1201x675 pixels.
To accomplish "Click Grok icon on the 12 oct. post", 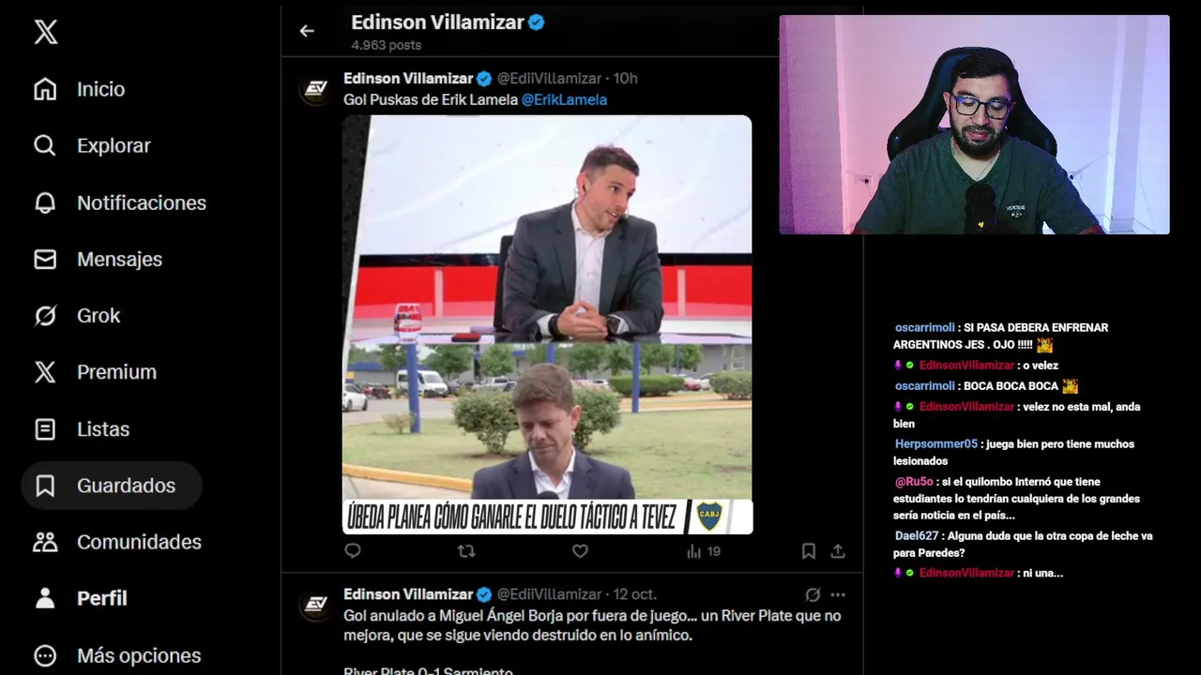I will [813, 594].
